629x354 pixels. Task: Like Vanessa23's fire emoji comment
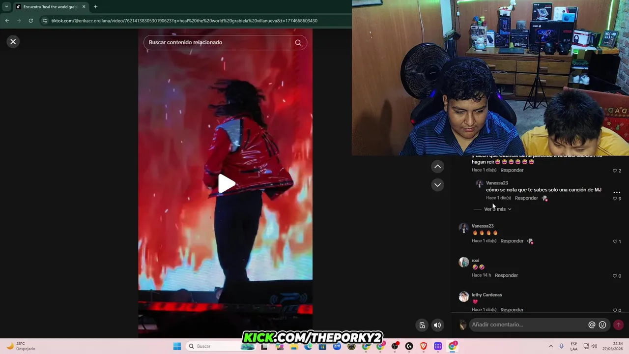615,241
